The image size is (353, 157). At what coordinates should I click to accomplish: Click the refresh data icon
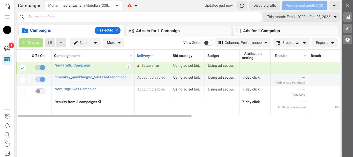pyautogui.click(x=242, y=6)
